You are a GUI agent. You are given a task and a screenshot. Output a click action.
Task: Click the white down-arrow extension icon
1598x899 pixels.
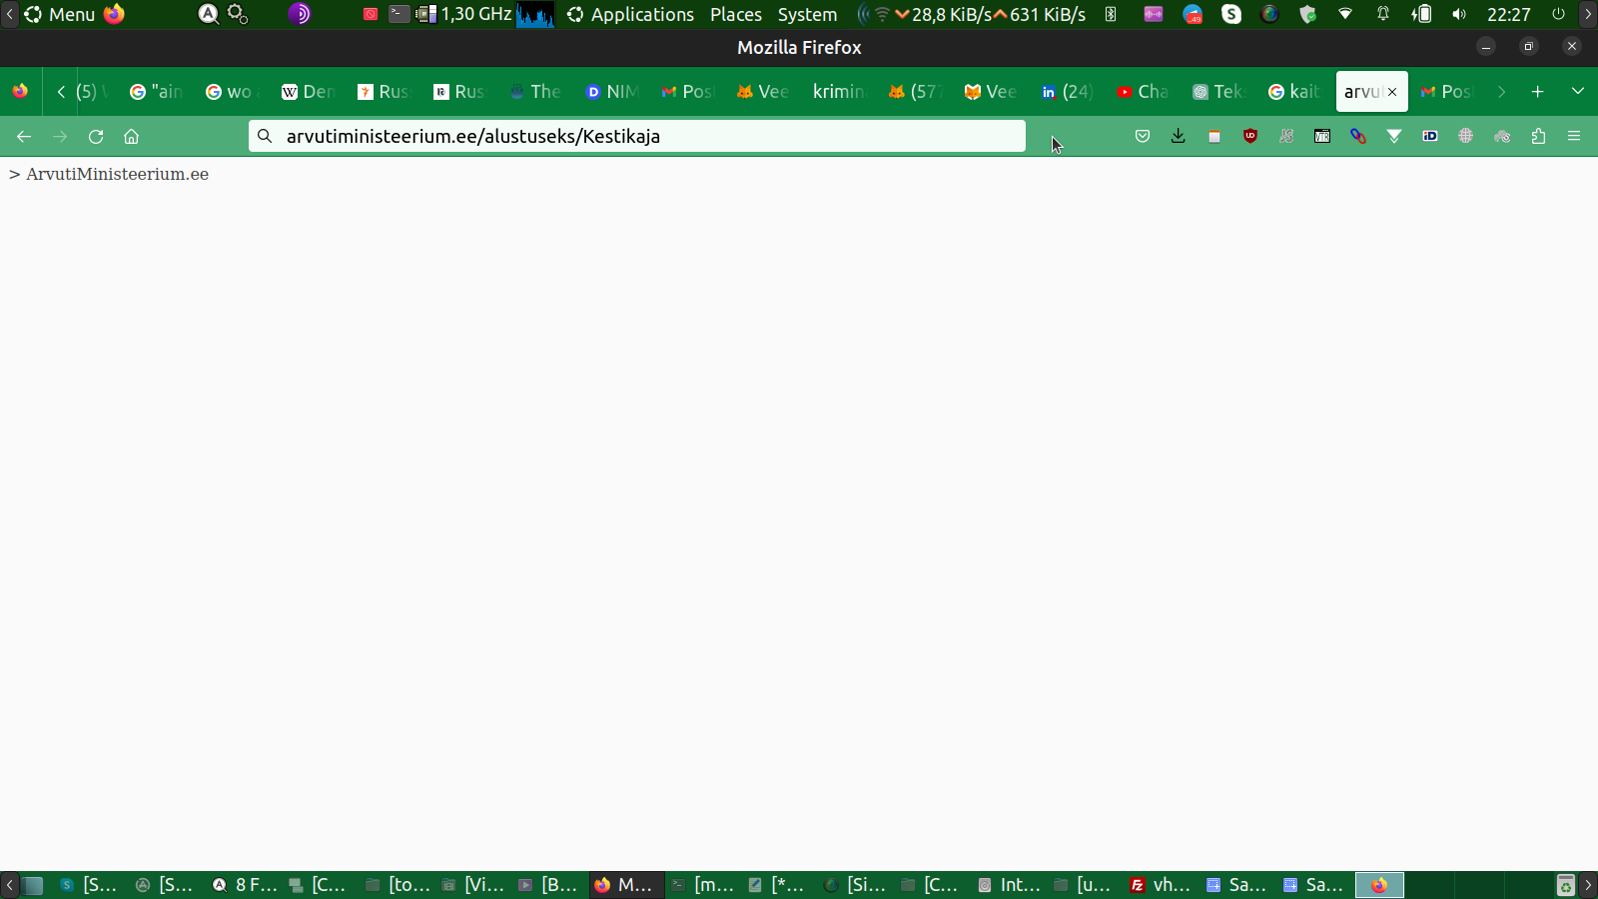[x=1394, y=137]
